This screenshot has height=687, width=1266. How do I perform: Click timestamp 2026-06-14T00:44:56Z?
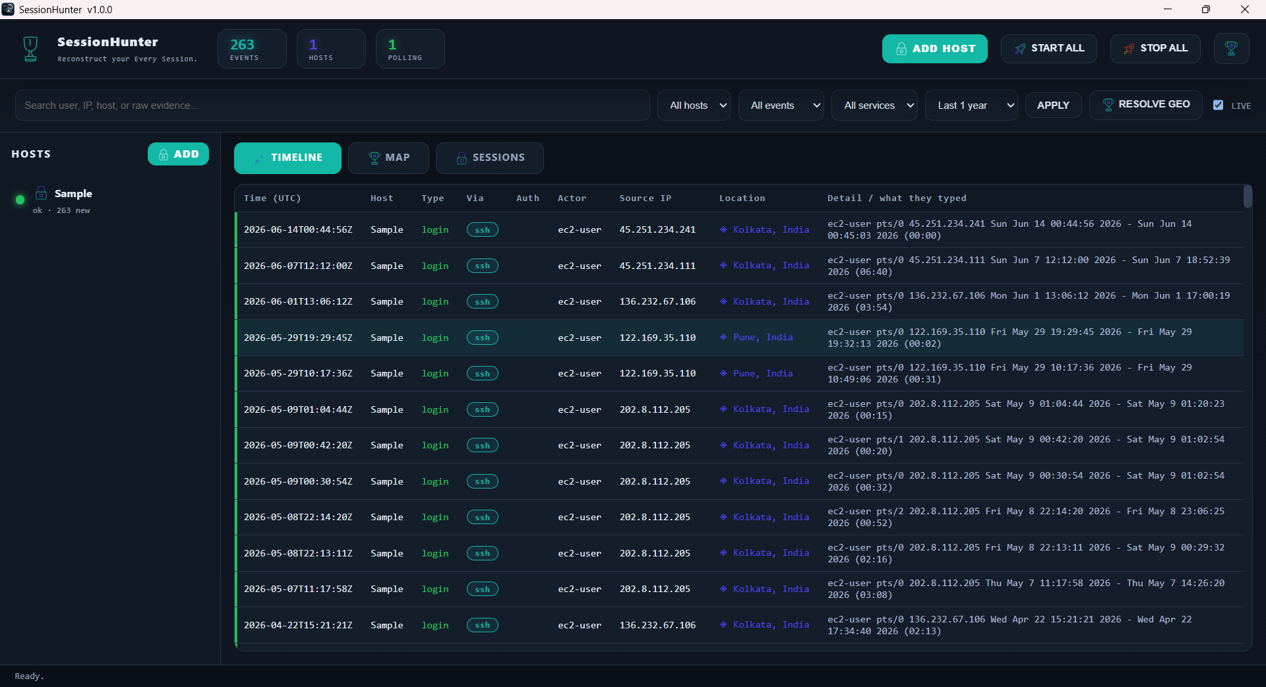click(x=298, y=230)
